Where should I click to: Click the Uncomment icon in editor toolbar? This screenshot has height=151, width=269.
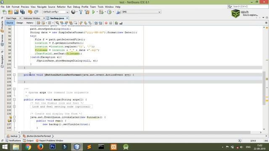tap(121, 23)
